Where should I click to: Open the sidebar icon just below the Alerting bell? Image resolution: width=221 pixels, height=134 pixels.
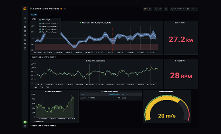point(25,40)
